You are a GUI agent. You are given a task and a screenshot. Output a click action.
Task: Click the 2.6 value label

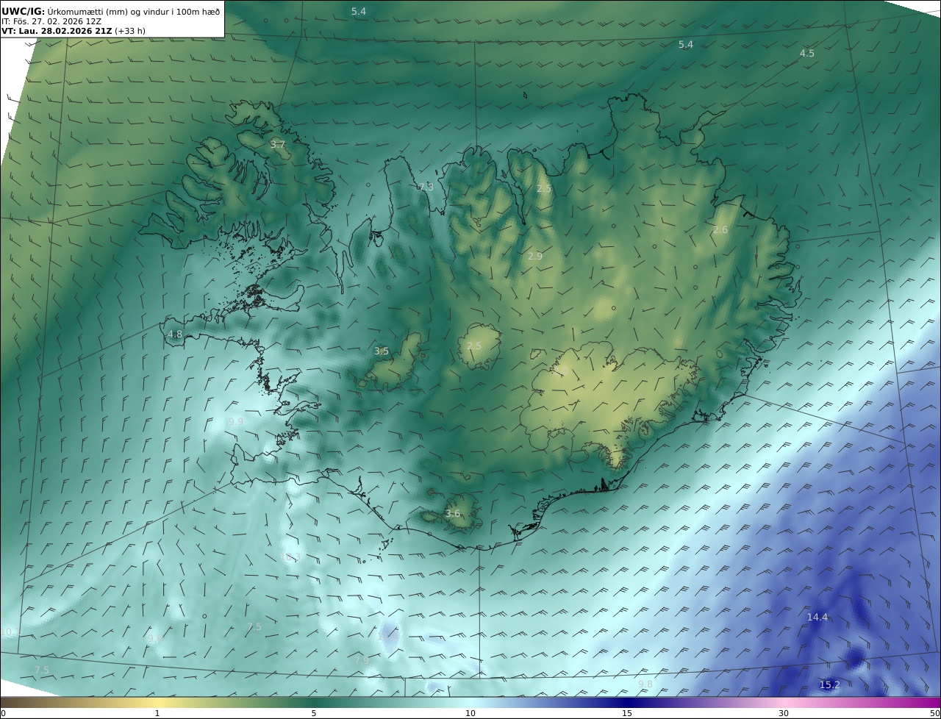pyautogui.click(x=720, y=230)
